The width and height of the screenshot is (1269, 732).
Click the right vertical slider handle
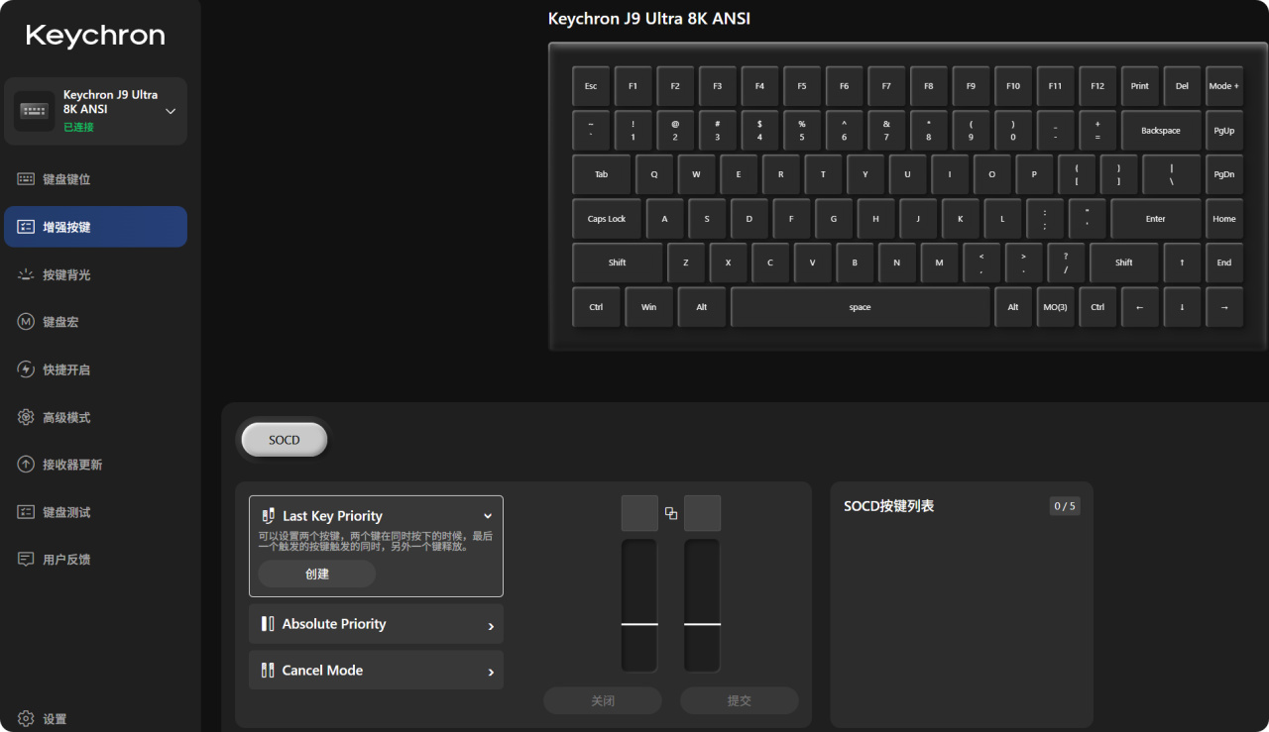click(702, 624)
